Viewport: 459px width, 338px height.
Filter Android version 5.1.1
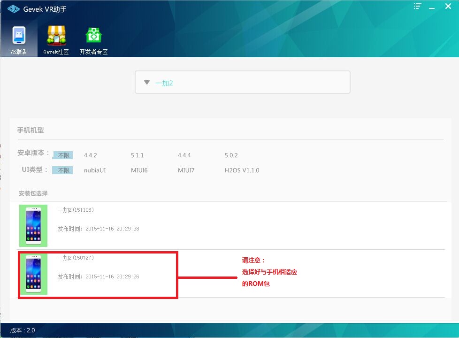138,155
